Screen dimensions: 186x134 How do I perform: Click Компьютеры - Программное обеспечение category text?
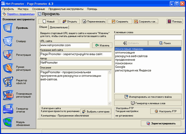coord(65,116)
